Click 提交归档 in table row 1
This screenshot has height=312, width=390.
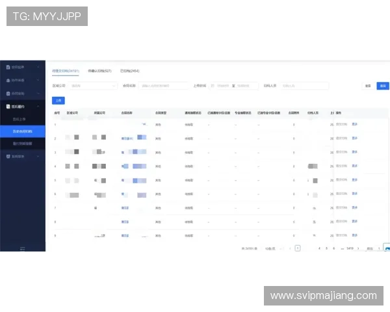[x=341, y=124]
